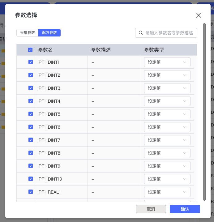Confirm selection with 确认 button
This screenshot has height=222, width=214.
185,209
